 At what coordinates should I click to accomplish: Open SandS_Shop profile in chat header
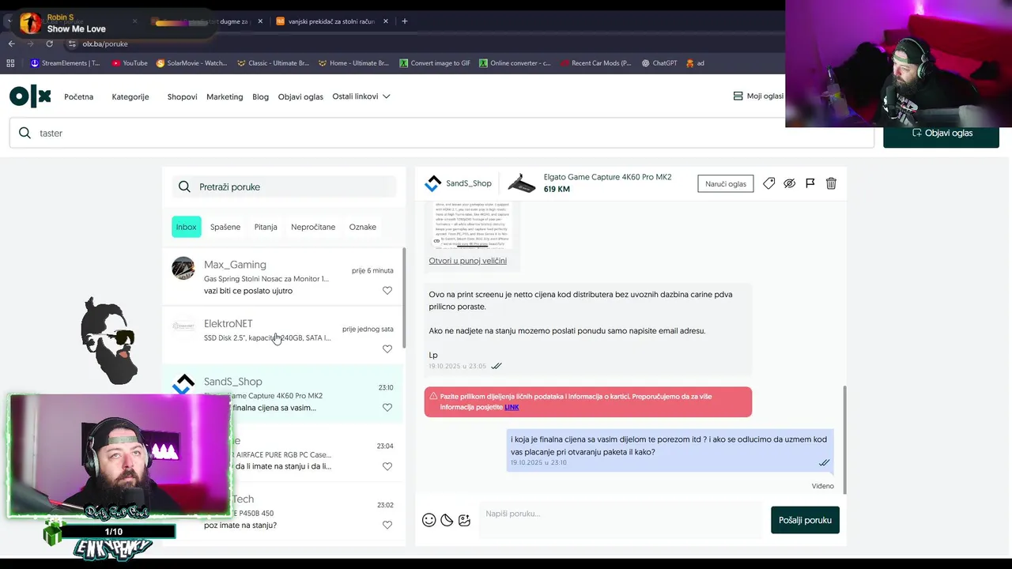click(x=458, y=183)
